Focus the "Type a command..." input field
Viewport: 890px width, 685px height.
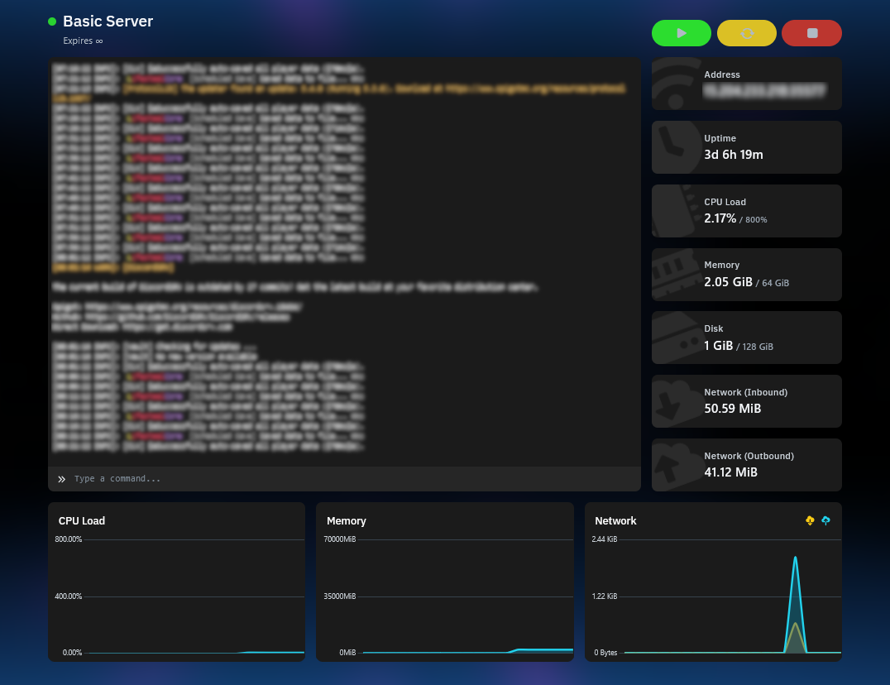point(347,479)
